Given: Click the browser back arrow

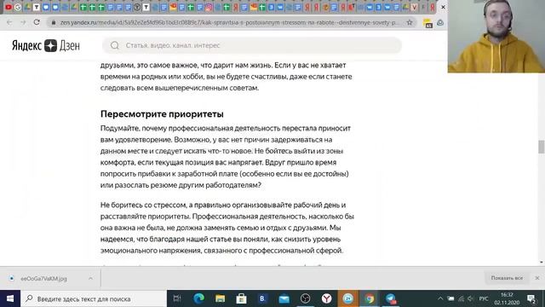Looking at the screenshot, I should click(x=9, y=22).
